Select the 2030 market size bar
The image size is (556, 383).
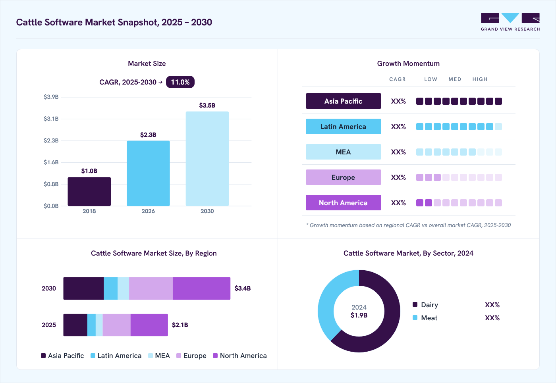point(207,159)
